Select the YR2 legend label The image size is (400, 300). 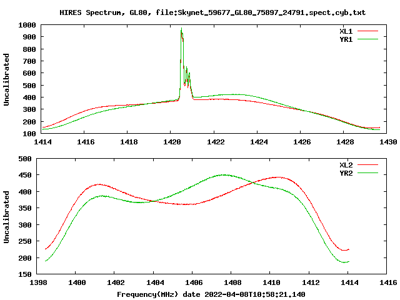pos(346,173)
